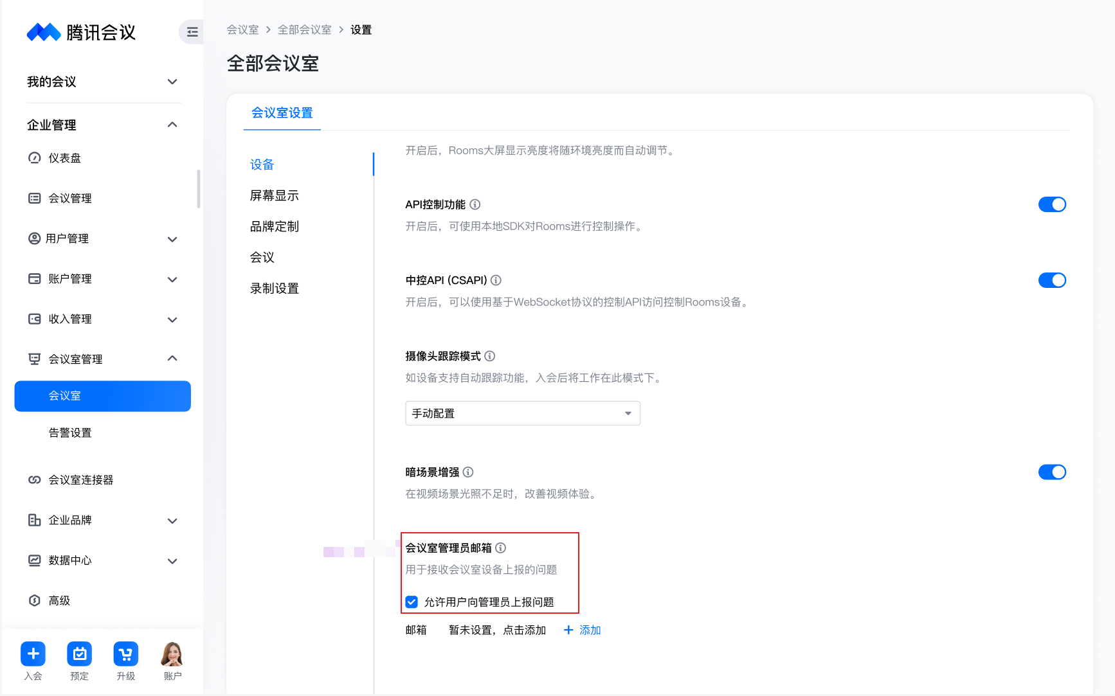Image resolution: width=1115 pixels, height=696 pixels.
Task: Disable the 暗场景增强 switch
Action: pyautogui.click(x=1052, y=472)
